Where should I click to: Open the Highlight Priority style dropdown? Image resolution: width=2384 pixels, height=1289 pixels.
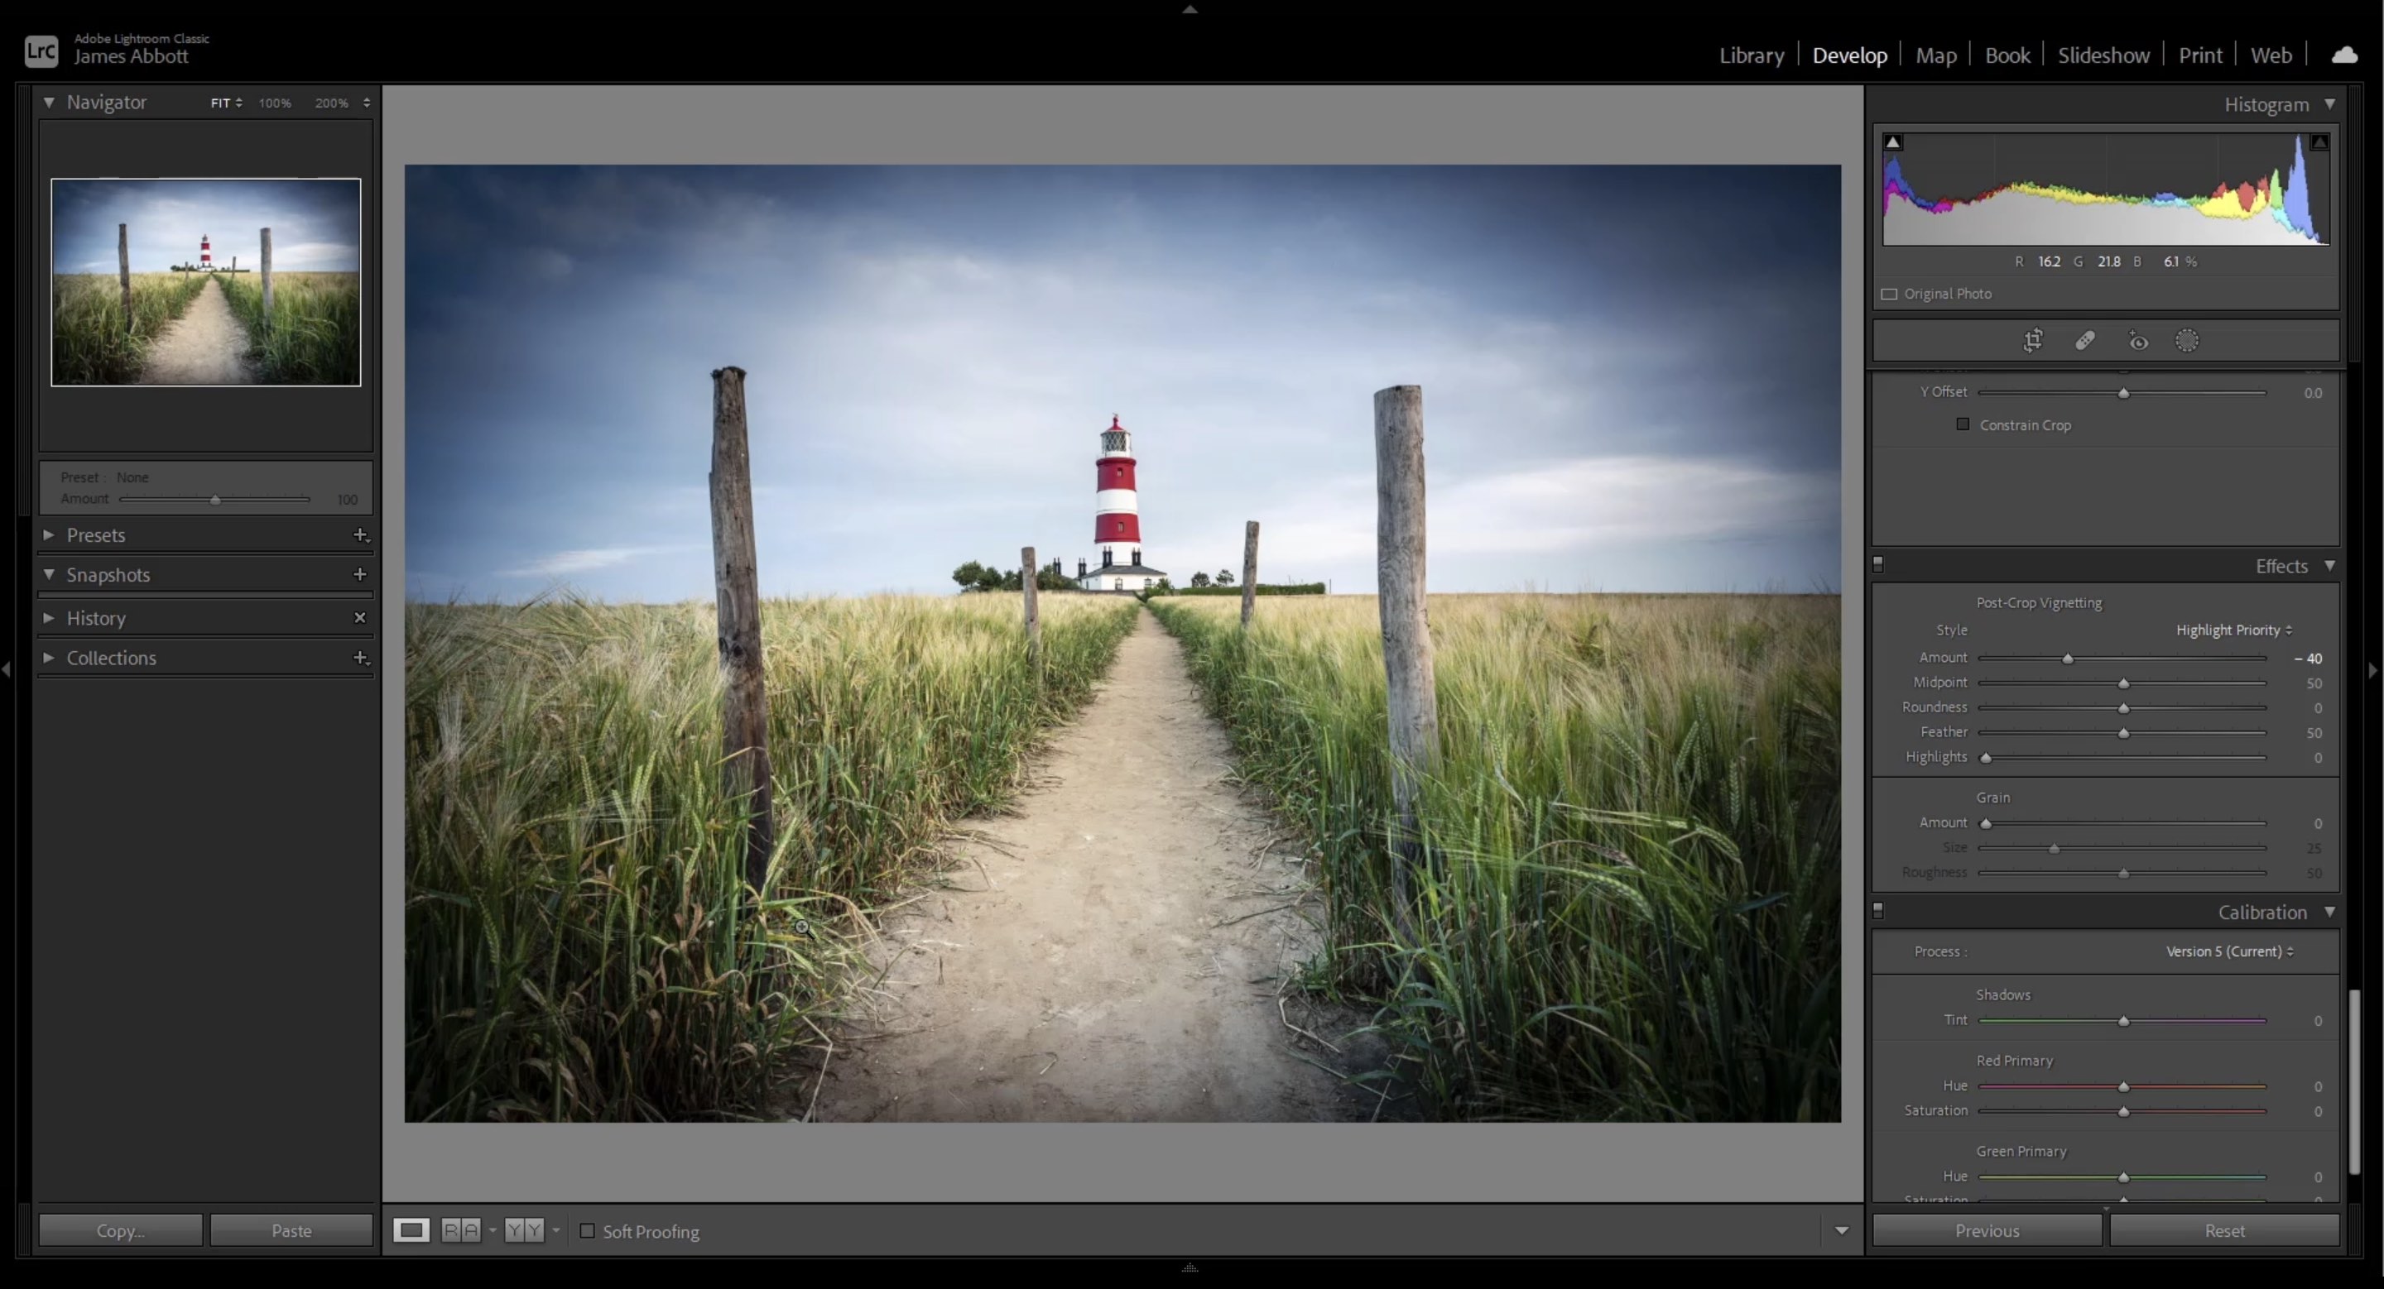point(2233,629)
